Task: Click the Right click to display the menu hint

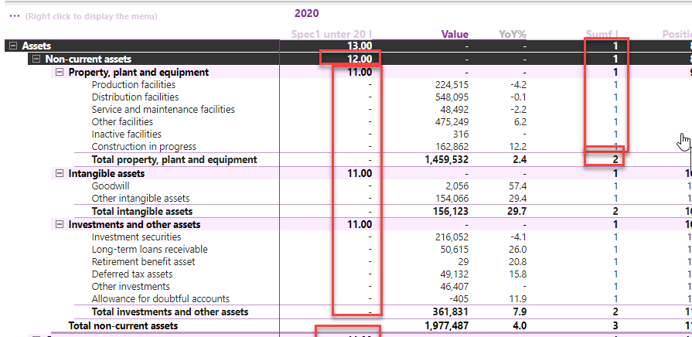Action: point(91,17)
